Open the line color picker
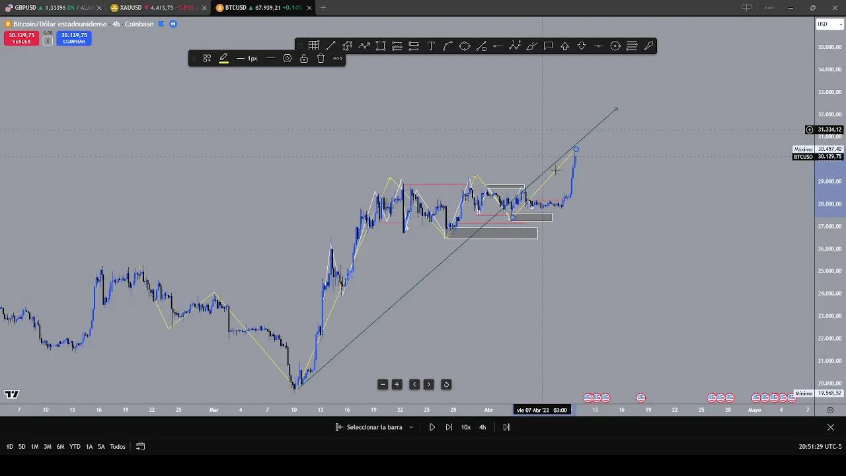 [224, 58]
